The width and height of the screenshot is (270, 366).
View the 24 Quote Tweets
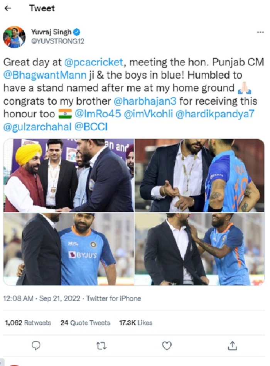click(x=85, y=323)
